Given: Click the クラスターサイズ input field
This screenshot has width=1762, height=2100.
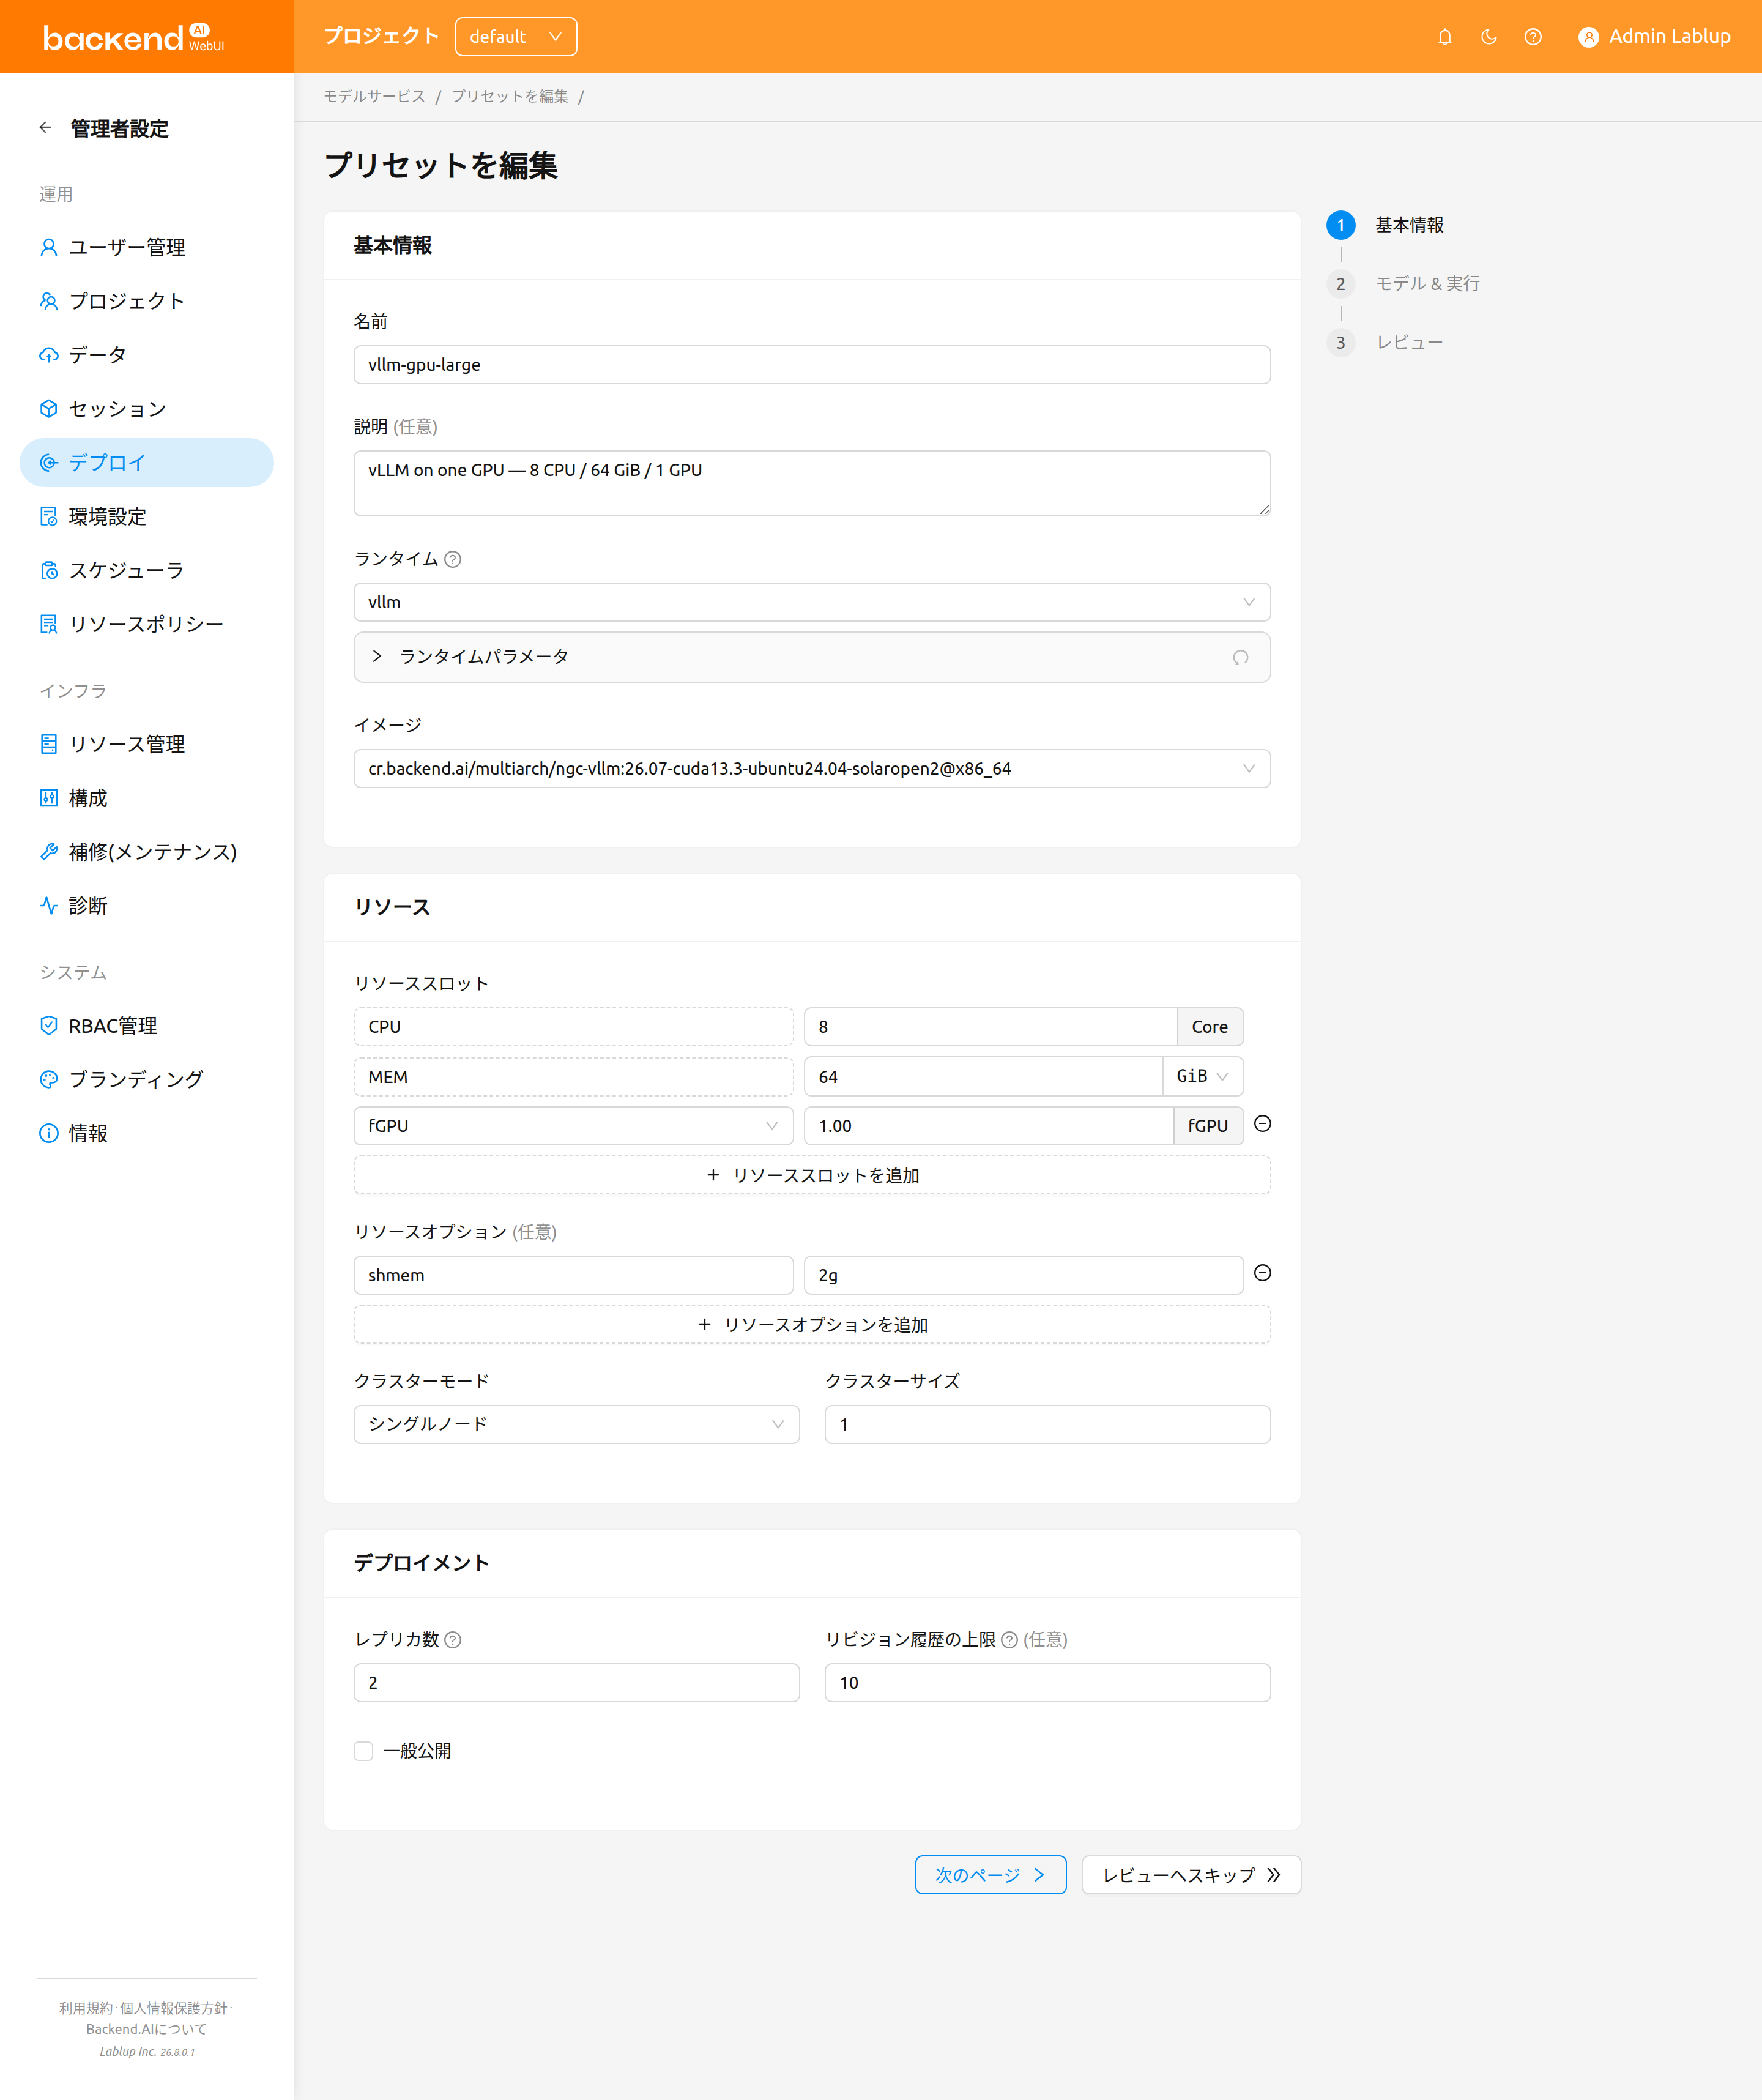Looking at the screenshot, I should pos(1047,1424).
